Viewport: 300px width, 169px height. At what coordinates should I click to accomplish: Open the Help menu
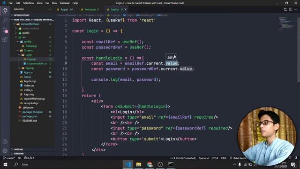tap(75, 3)
